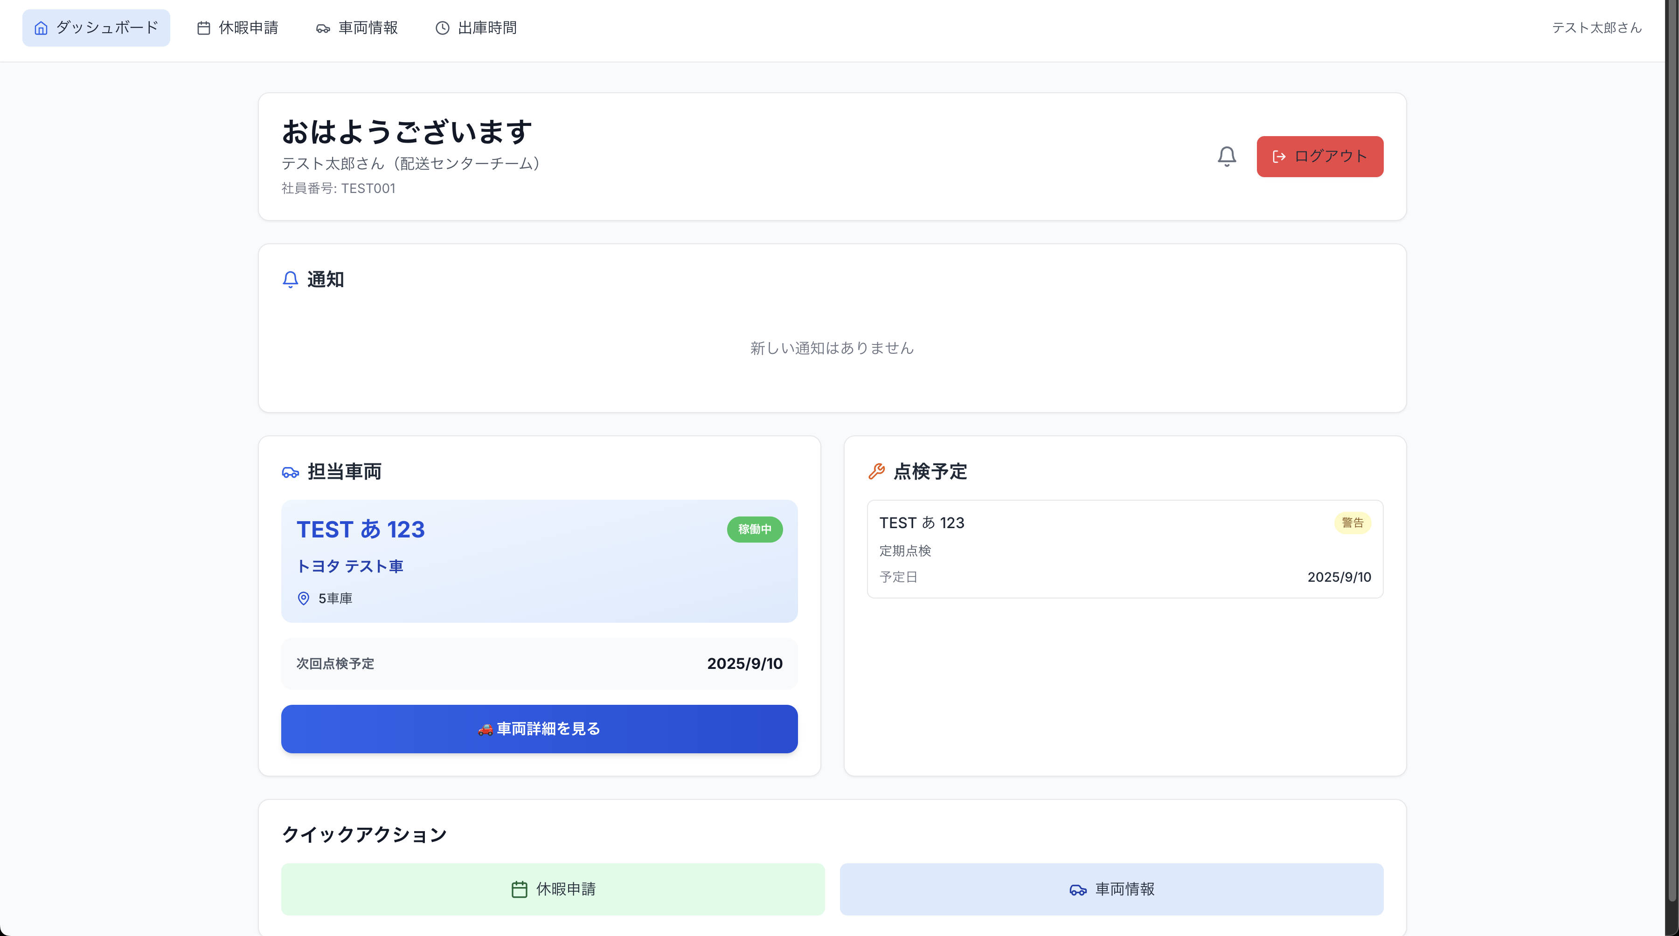Click the 2025/9/10 date in the inspection card
Image resolution: width=1679 pixels, height=936 pixels.
pyautogui.click(x=1339, y=577)
